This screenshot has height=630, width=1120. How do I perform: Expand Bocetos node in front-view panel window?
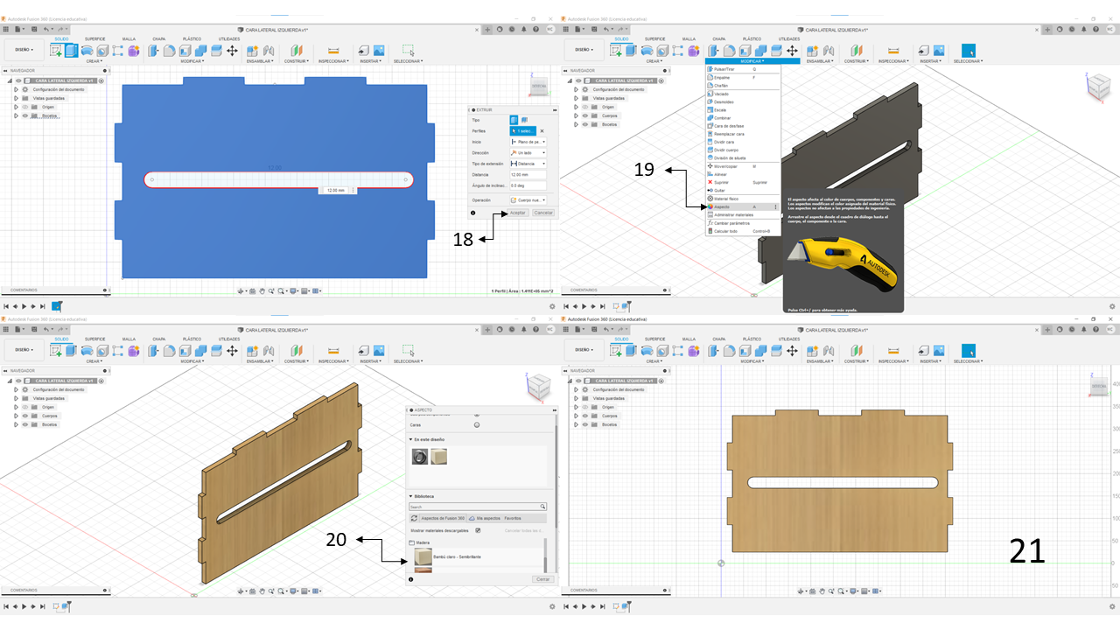[x=576, y=424]
